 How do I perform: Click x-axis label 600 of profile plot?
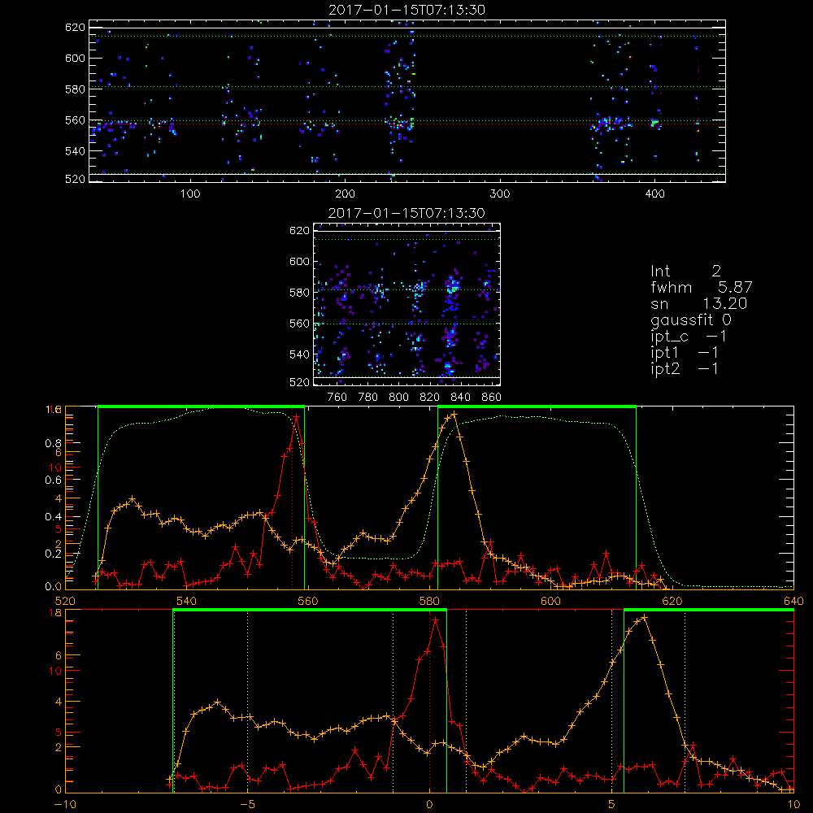(x=550, y=601)
